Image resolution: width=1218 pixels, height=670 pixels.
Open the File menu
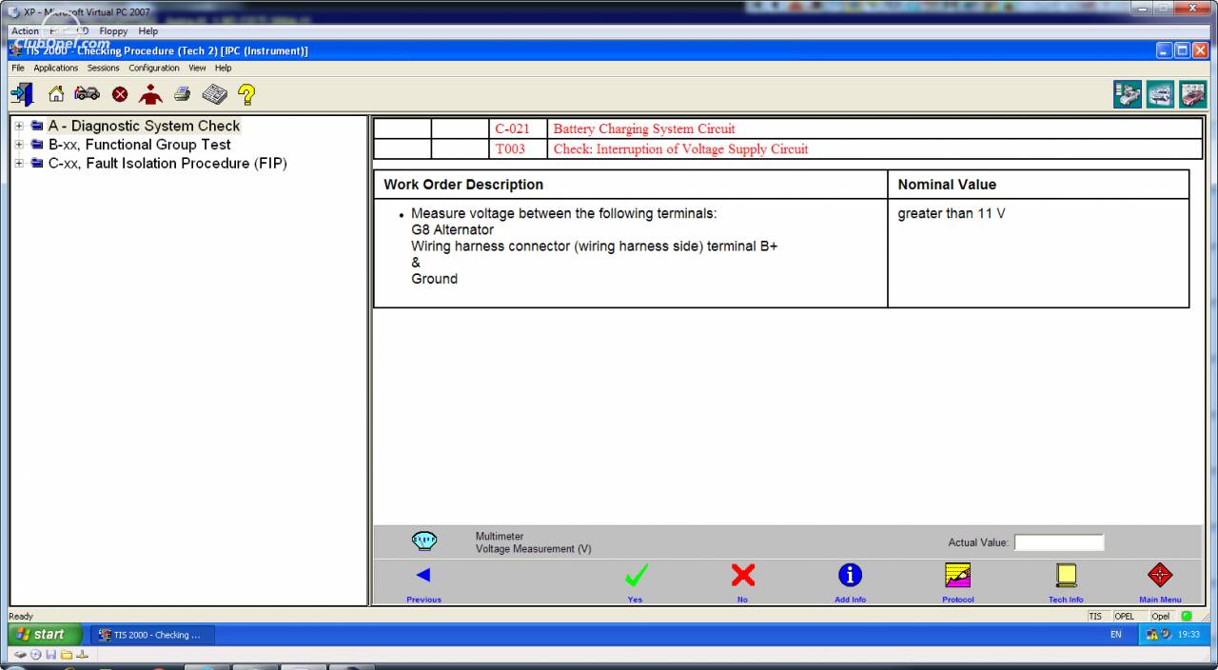18,69
